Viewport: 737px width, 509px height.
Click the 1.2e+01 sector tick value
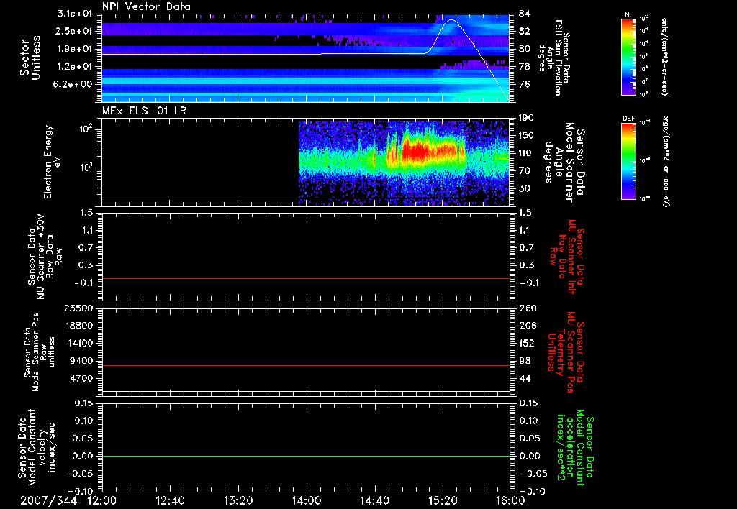pos(75,67)
